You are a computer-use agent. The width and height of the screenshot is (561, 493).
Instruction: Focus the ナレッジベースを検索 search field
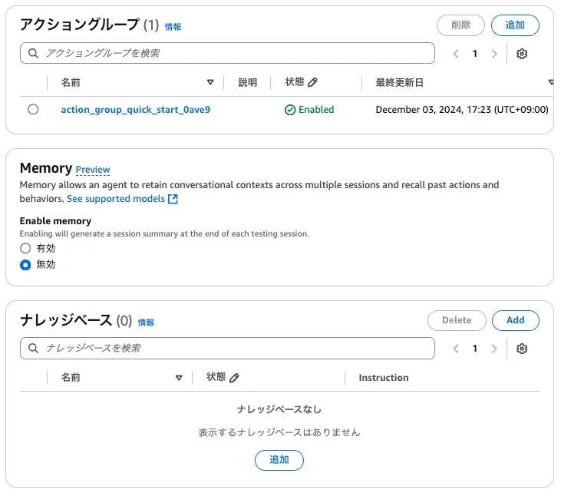(228, 348)
